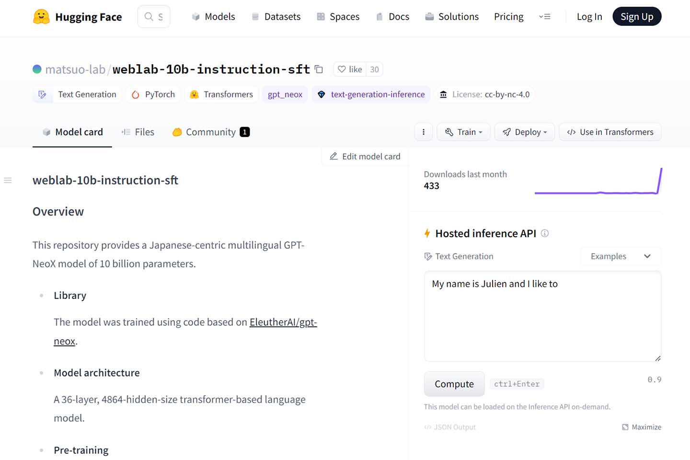The image size is (690, 460).
Task: Open the Deploy dropdown menu
Action: pyautogui.click(x=524, y=132)
